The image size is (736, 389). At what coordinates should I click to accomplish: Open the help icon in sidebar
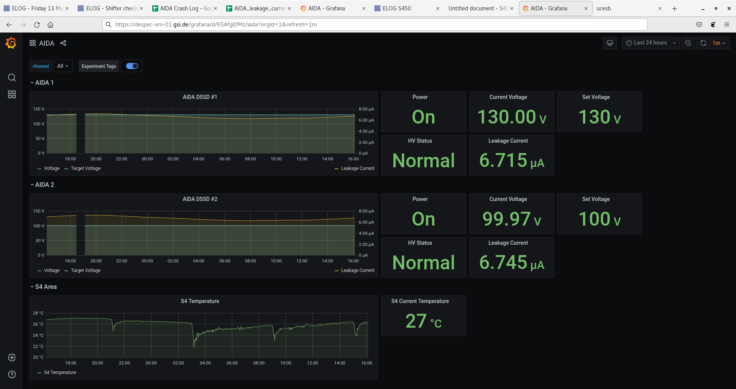pyautogui.click(x=12, y=374)
